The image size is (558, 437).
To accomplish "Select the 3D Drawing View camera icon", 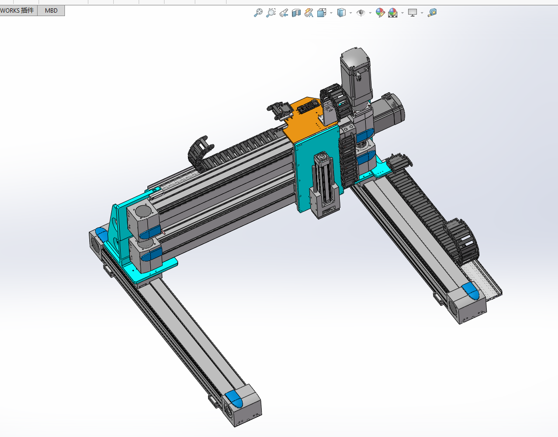I will [308, 13].
